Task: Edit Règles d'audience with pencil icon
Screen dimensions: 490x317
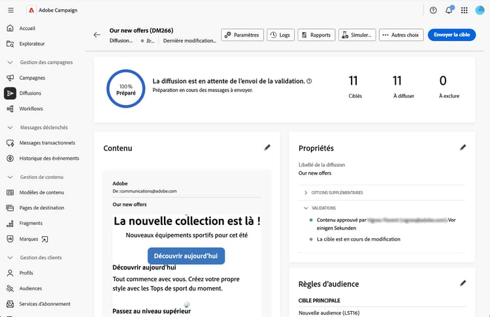Action: pos(463,283)
